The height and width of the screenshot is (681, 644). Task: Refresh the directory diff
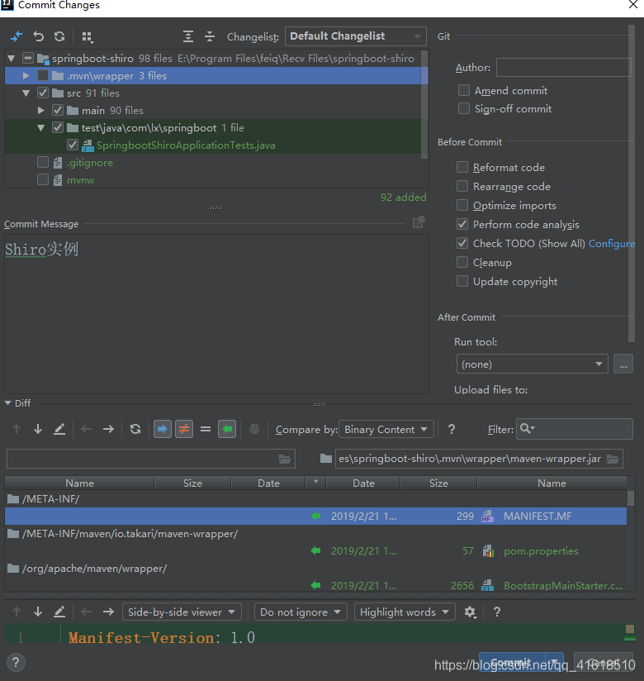coord(135,429)
